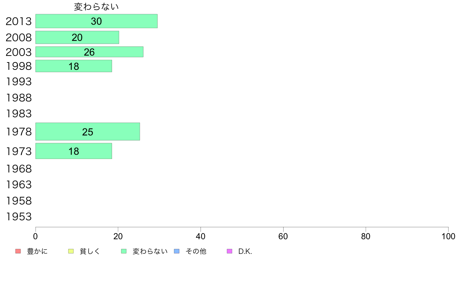Click the 1993 year label
This screenshot has width=459, height=284.
19,81
